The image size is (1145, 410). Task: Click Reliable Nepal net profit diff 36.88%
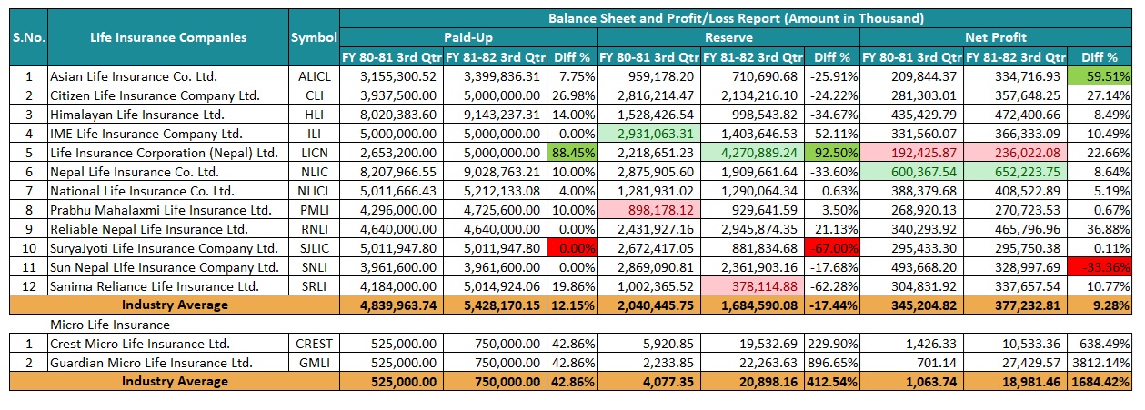pos(1100,228)
